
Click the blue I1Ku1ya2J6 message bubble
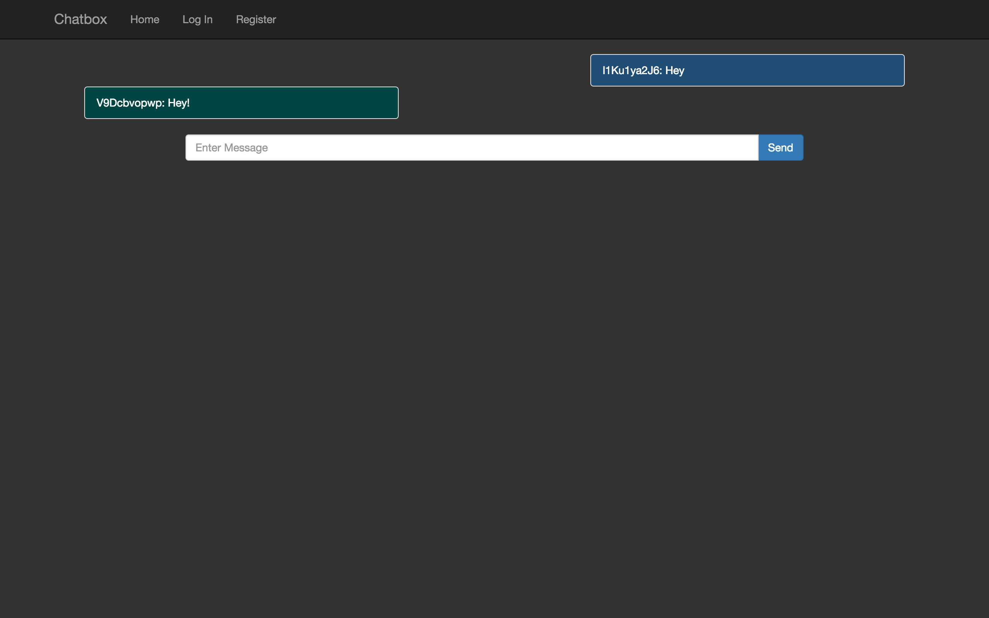coord(747,70)
